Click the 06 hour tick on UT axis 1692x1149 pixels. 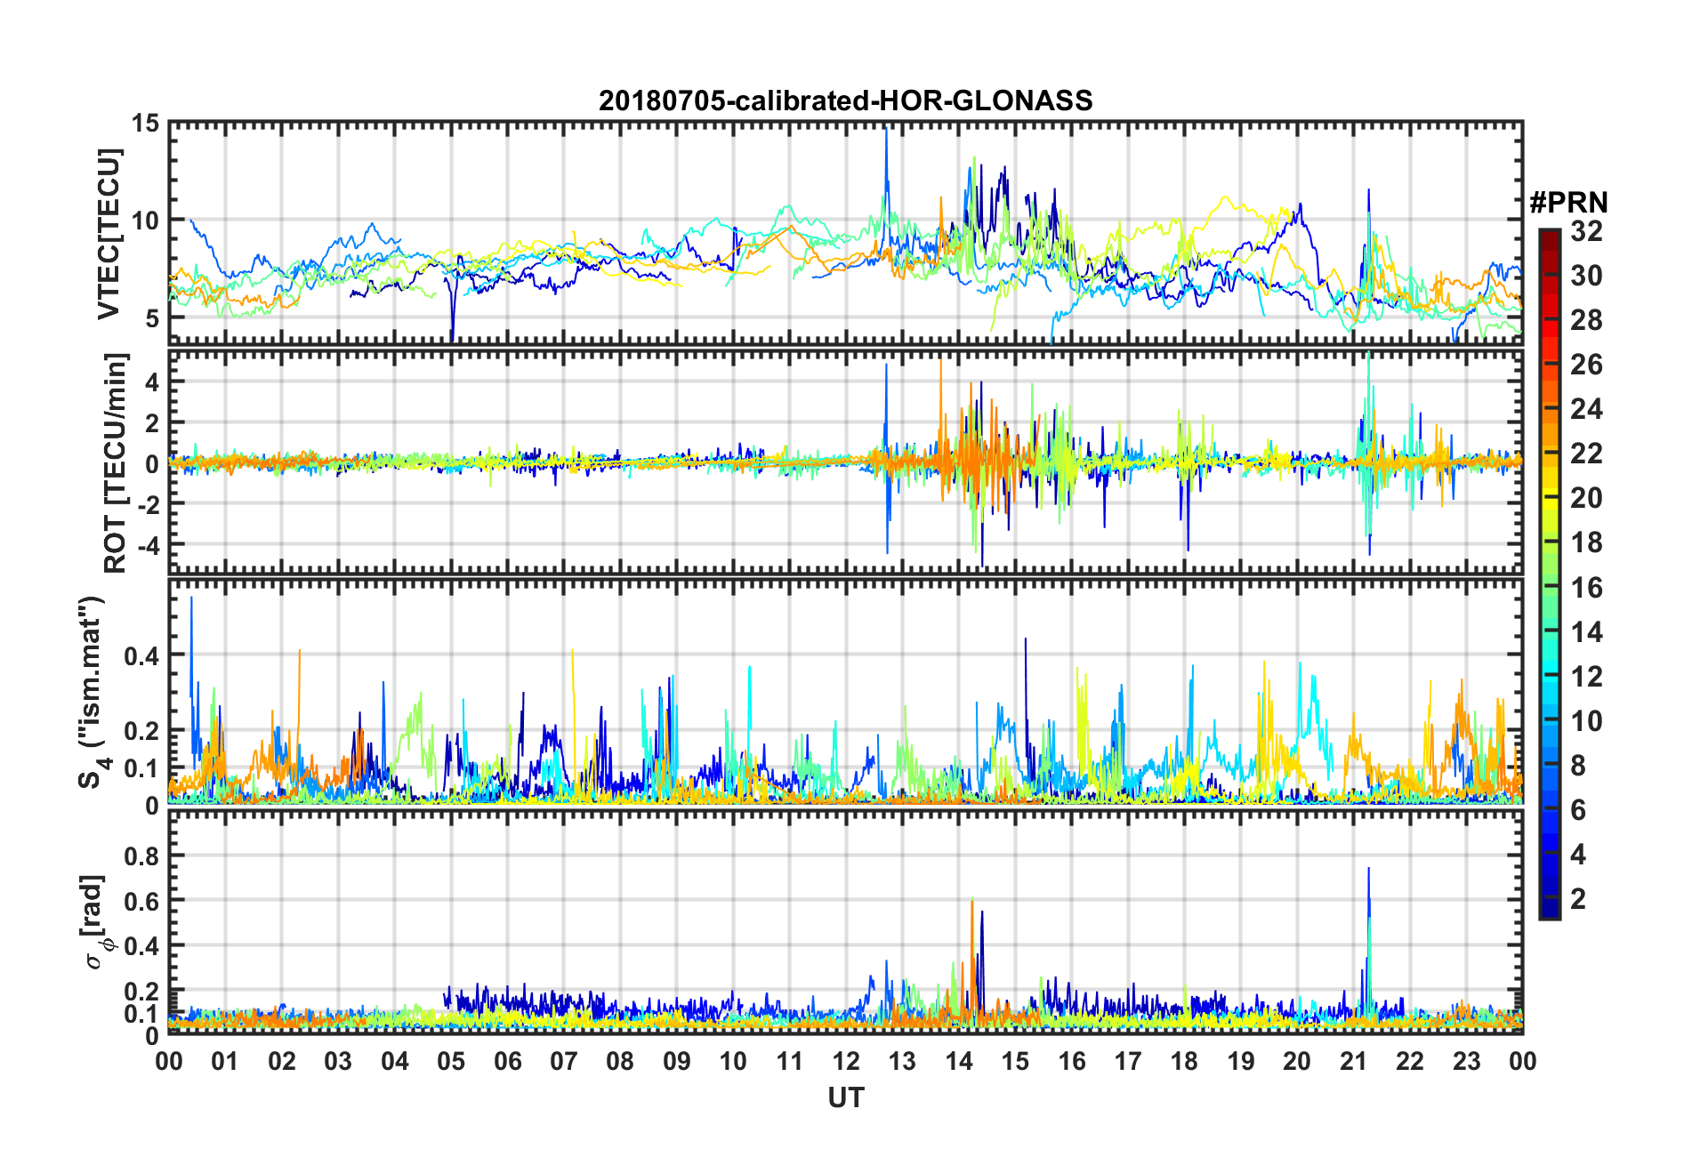[x=507, y=1061]
